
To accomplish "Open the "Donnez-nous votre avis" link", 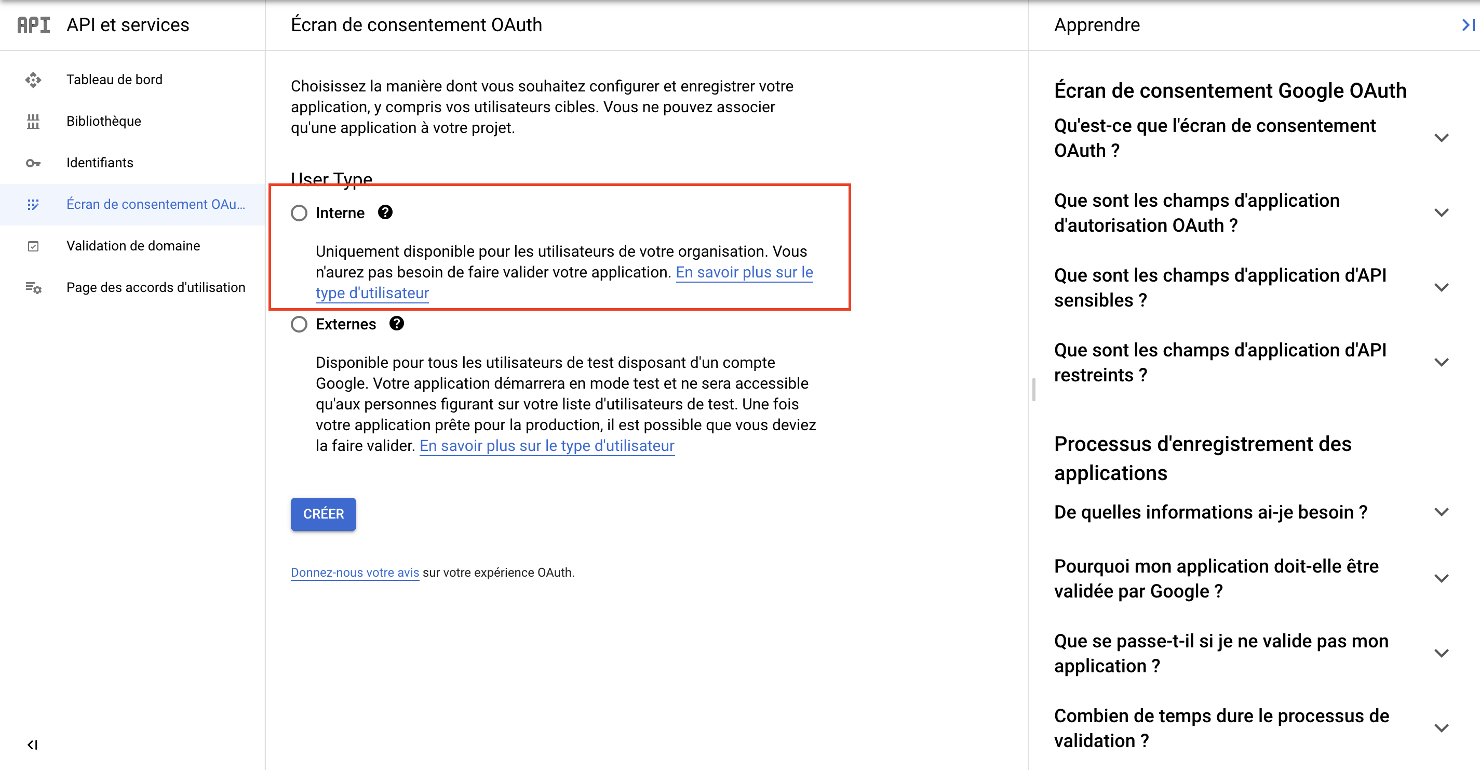I will 354,572.
